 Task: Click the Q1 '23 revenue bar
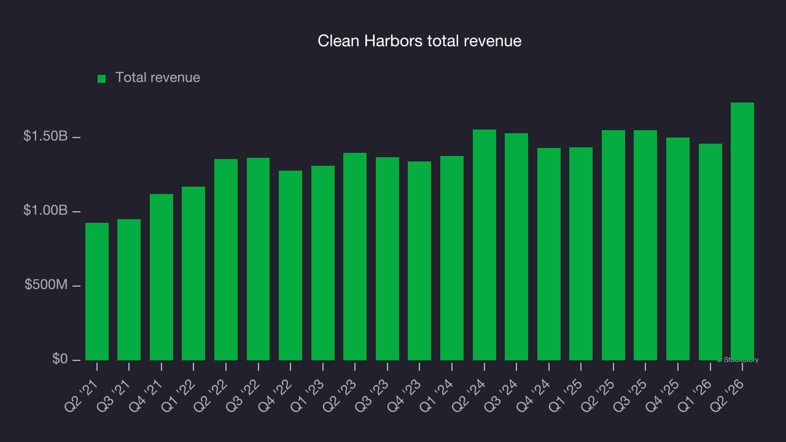323,263
